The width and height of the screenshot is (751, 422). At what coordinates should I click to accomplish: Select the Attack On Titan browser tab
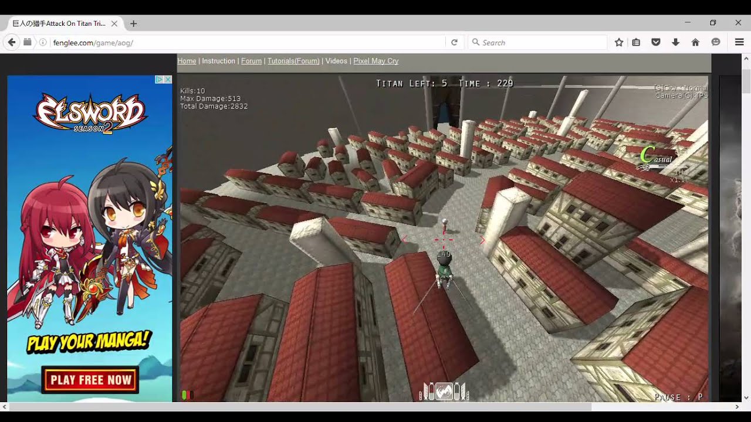click(62, 23)
